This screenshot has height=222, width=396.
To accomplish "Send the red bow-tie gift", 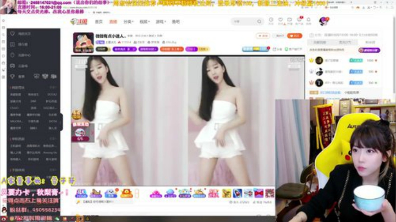I will [259, 193].
